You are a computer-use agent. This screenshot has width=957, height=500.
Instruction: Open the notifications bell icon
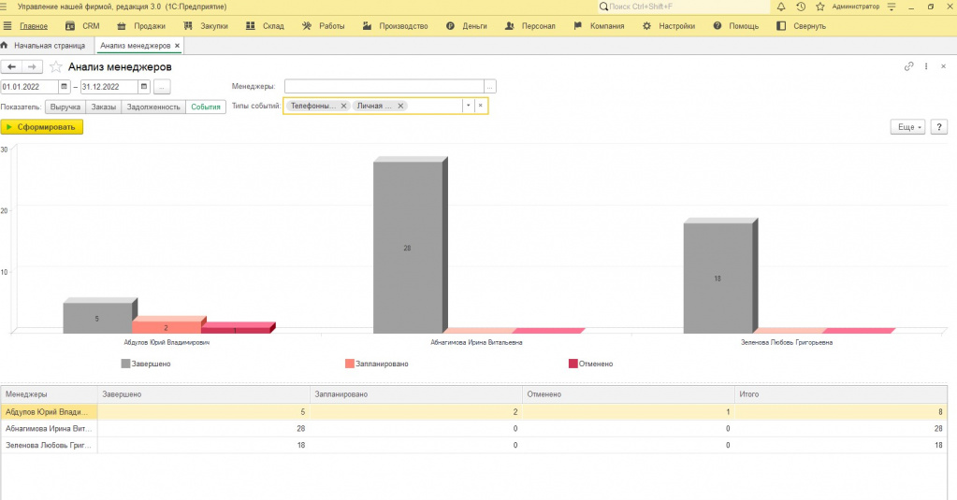pos(781,7)
